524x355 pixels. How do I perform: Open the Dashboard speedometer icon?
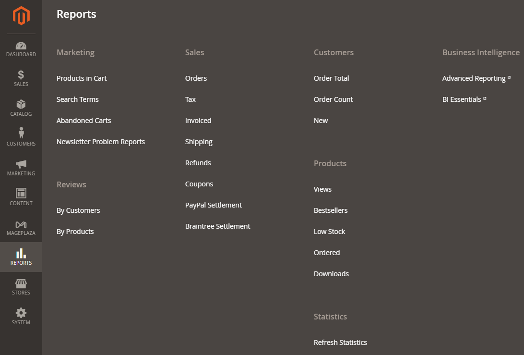(21, 46)
